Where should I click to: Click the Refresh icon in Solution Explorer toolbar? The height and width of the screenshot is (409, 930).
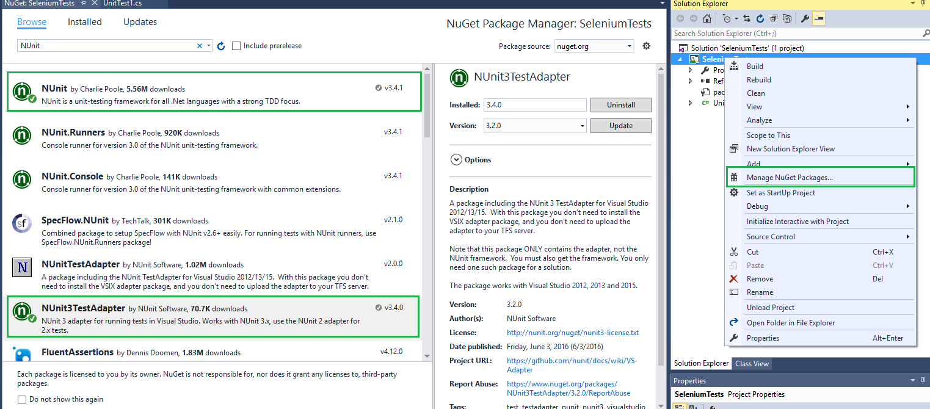coord(760,18)
